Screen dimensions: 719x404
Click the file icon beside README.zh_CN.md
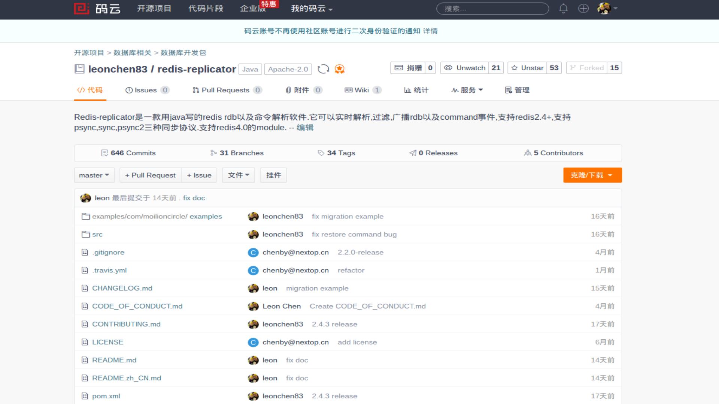pos(85,378)
